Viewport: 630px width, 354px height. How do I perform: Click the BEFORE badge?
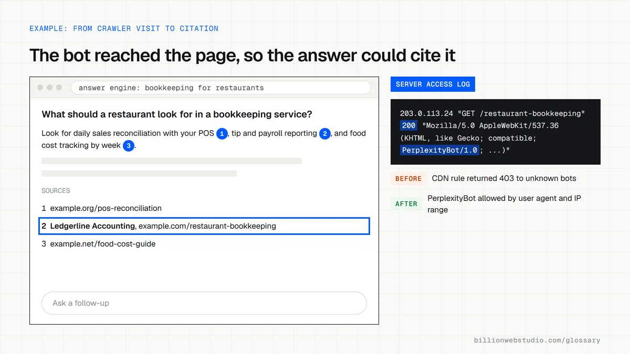click(x=408, y=179)
